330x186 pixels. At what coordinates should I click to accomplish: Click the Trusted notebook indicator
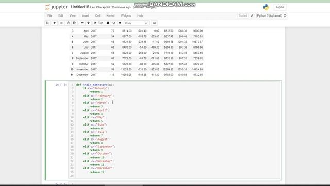tap(243, 16)
